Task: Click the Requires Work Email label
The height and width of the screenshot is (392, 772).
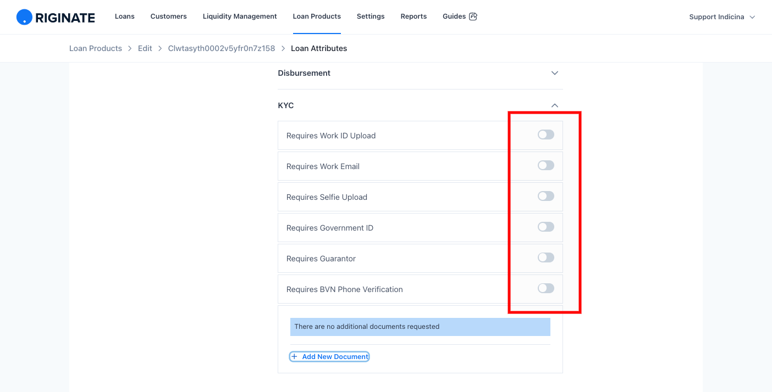Action: 323,166
